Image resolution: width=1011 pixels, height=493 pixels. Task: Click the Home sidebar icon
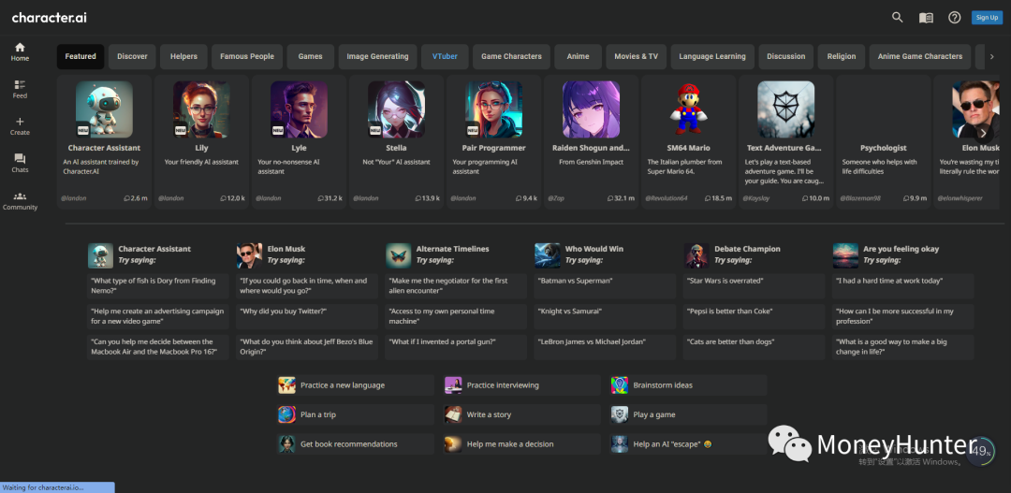tap(20, 51)
